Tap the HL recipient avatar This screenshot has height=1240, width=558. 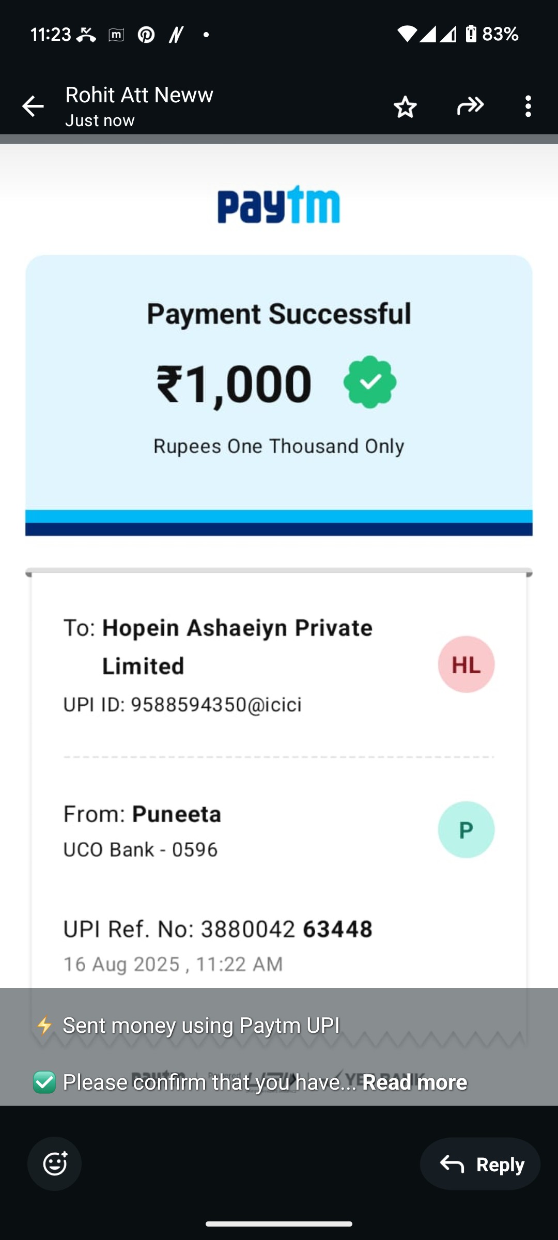point(466,664)
